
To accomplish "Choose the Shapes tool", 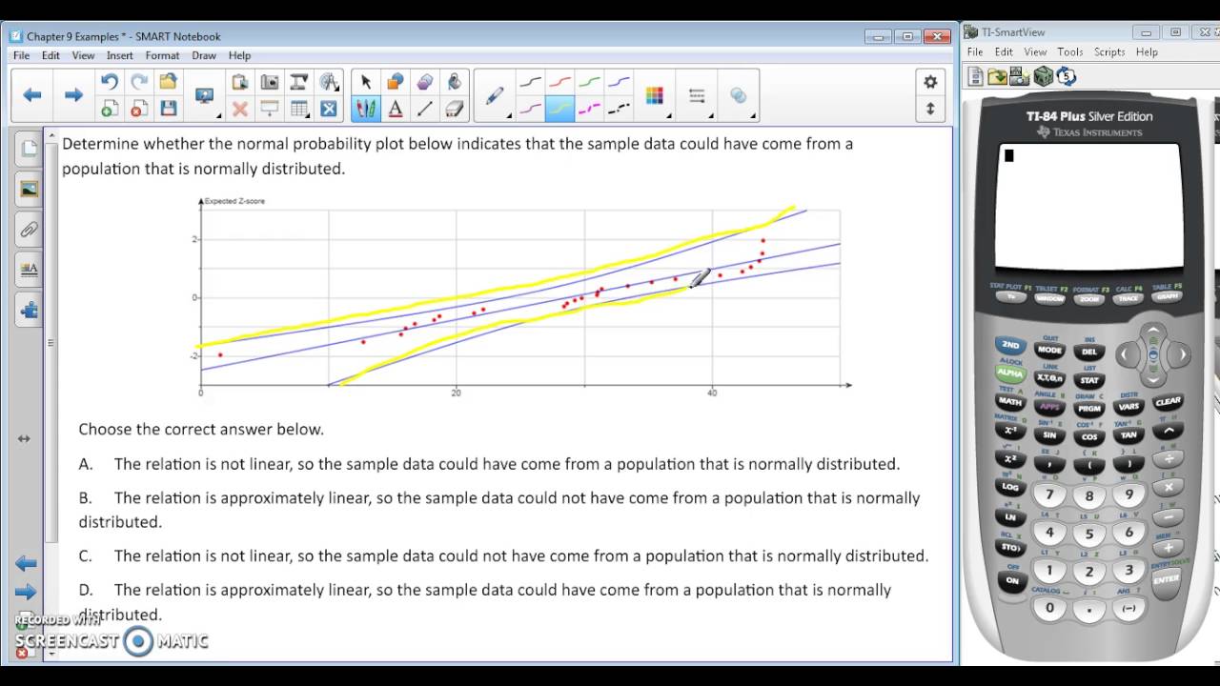I will coord(396,82).
